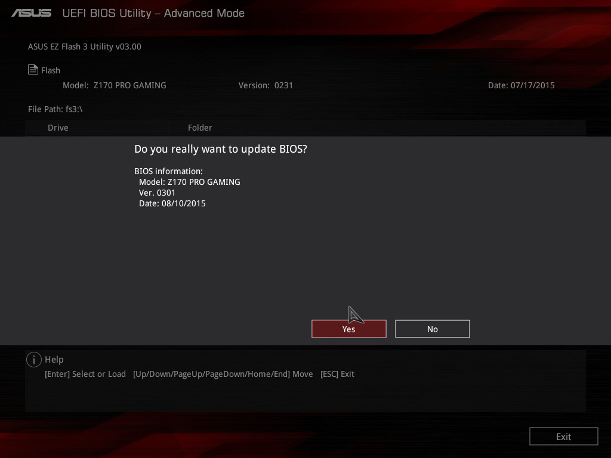Screen dimensions: 611x458
Task: Click the File Path fs3:\ text
Action: click(x=55, y=109)
